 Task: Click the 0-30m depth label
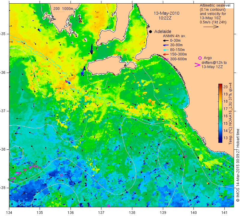[x=175, y=40]
